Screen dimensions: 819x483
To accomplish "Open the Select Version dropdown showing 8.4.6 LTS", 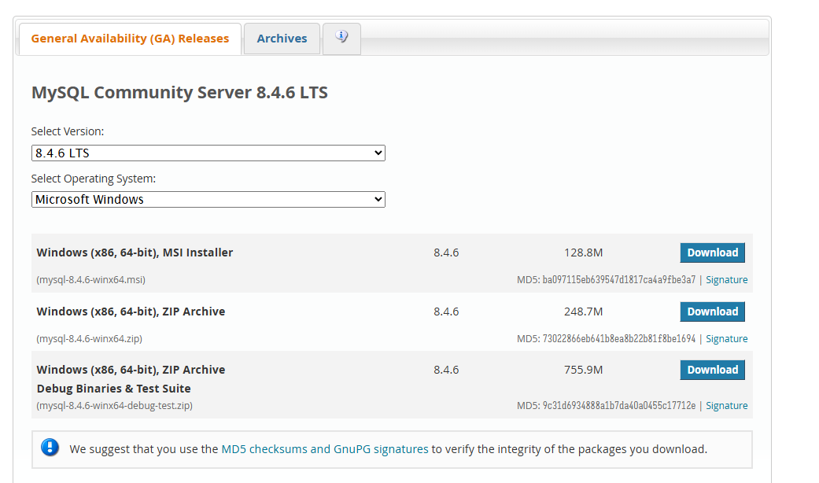I will (x=208, y=153).
